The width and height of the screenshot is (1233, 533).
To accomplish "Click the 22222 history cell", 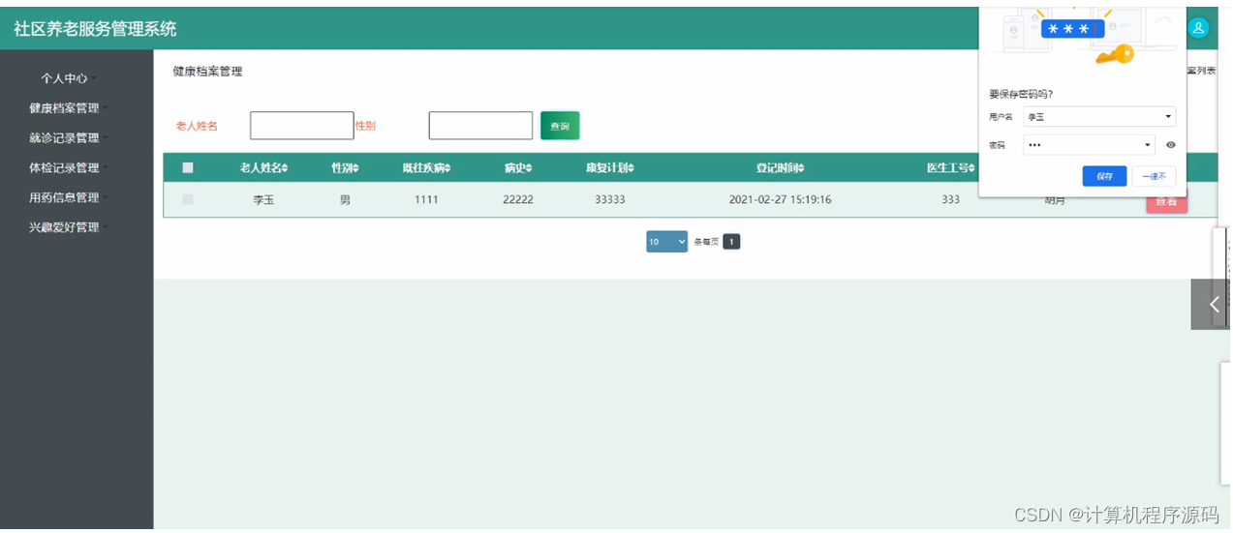I will pos(518,200).
